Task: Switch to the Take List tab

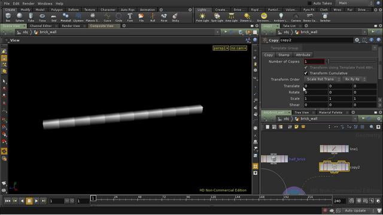Action: click(289, 26)
